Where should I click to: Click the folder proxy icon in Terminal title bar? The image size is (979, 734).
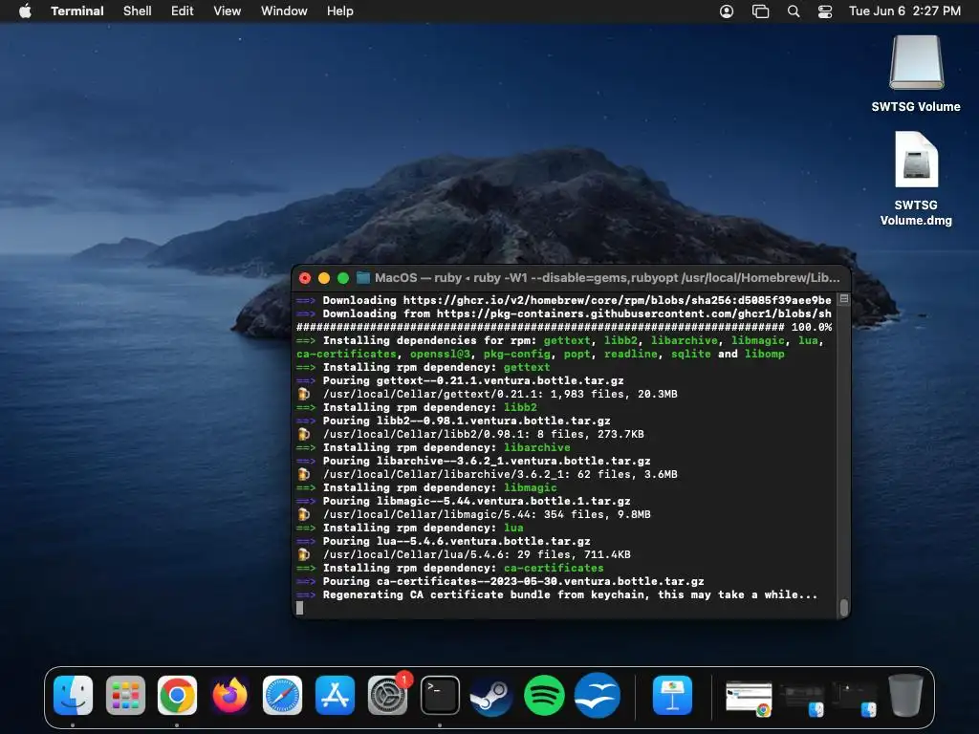(x=362, y=278)
